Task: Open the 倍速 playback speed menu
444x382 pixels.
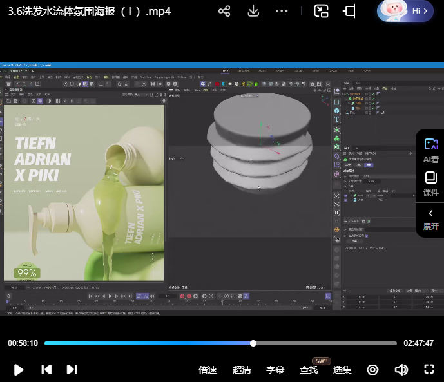Action: (x=208, y=370)
